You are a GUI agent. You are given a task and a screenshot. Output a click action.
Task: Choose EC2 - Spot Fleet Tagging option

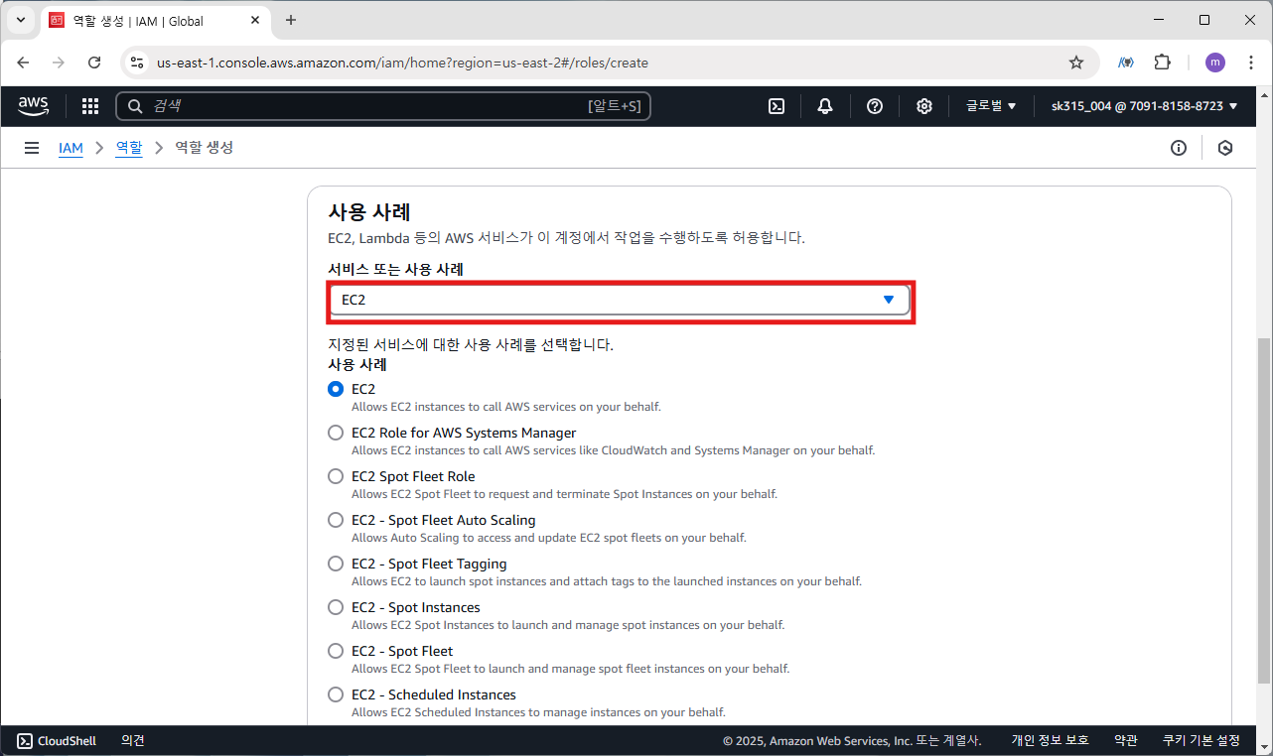(x=336, y=564)
